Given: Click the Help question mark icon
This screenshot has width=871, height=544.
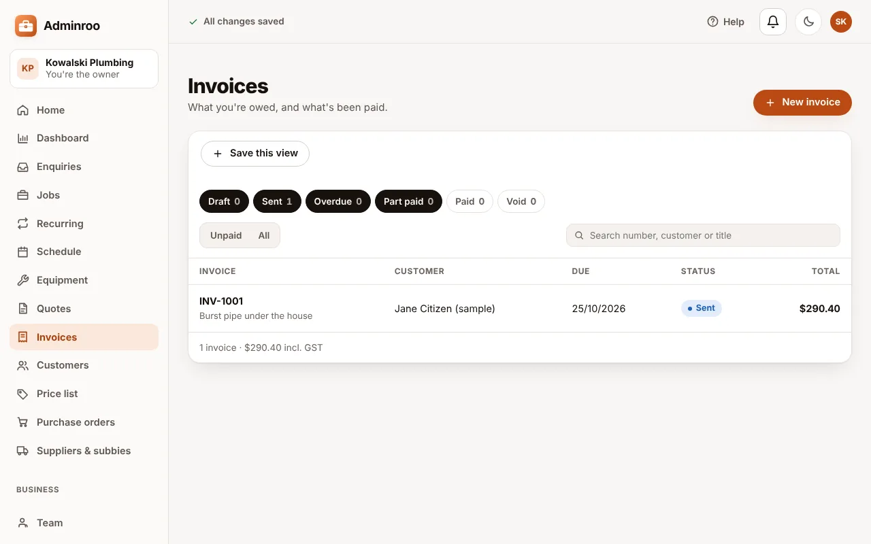Looking at the screenshot, I should [712, 22].
